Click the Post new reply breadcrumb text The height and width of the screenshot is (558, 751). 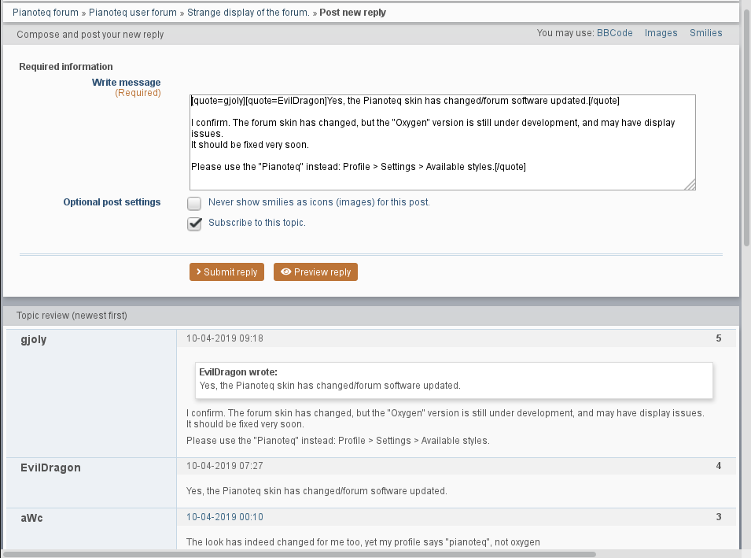(352, 13)
